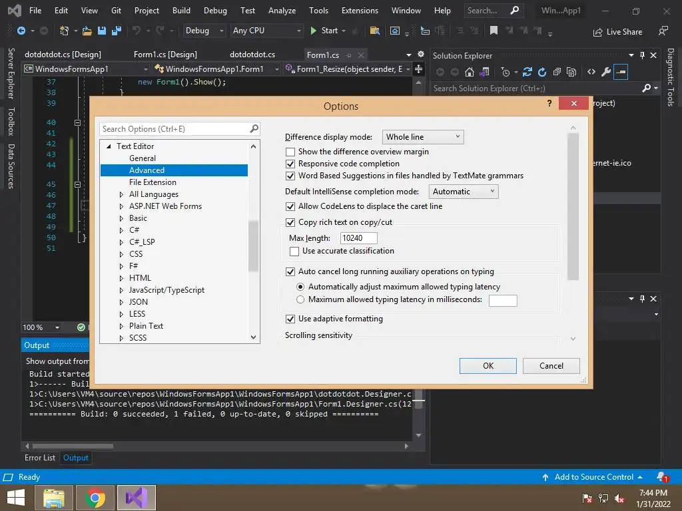Enable Show the difference overview margin
This screenshot has height=511, width=682.
(290, 152)
